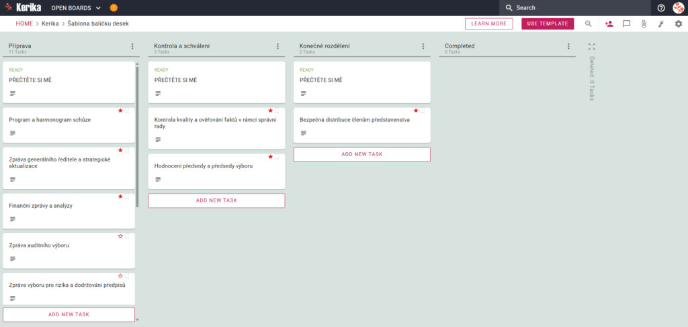Open Hodnocení předsedy a předsedy výboru title
This screenshot has width=688, height=327.
coord(204,166)
